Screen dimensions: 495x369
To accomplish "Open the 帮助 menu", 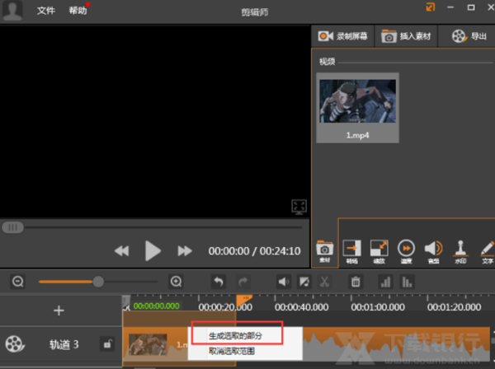I will click(78, 11).
